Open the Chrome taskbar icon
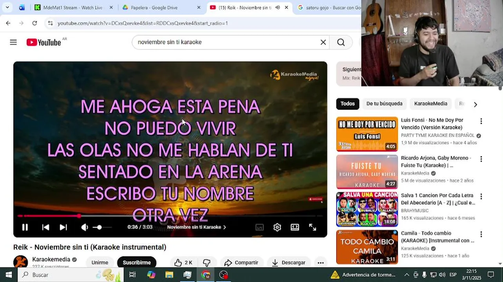The image size is (503, 282). pyautogui.click(x=206, y=275)
